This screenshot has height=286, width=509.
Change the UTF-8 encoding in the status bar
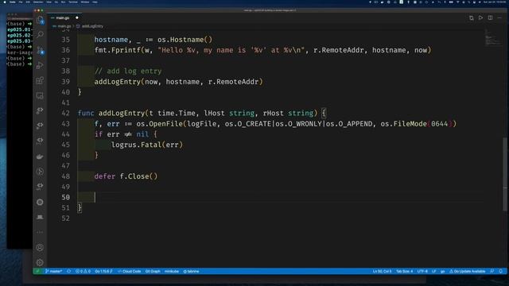click(422, 272)
